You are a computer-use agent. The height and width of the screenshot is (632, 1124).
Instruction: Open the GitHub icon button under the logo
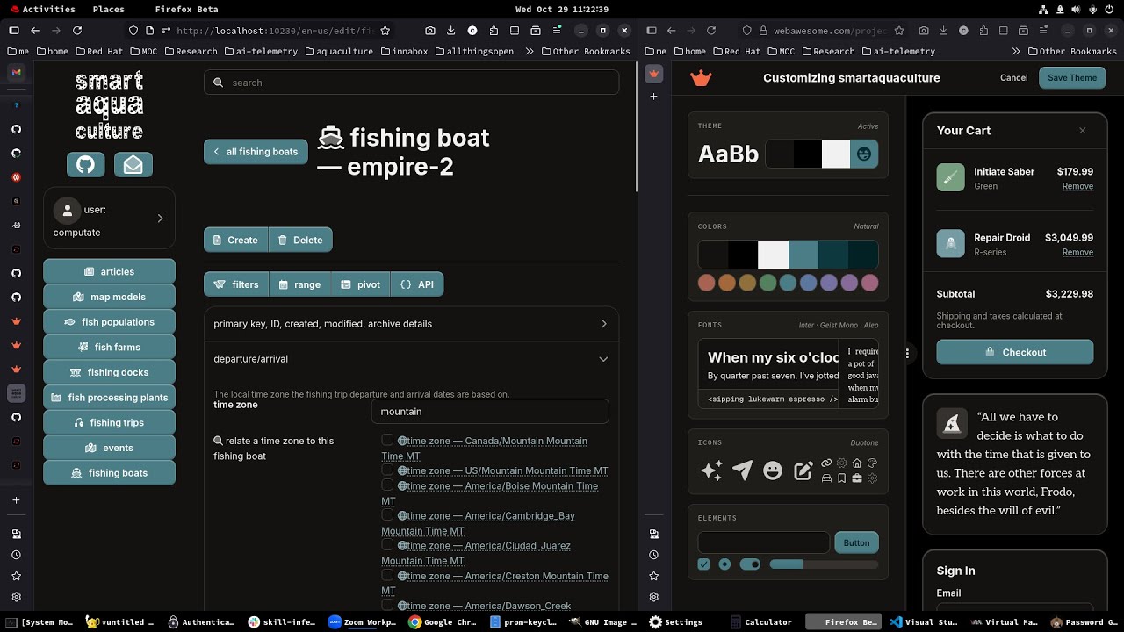click(86, 164)
